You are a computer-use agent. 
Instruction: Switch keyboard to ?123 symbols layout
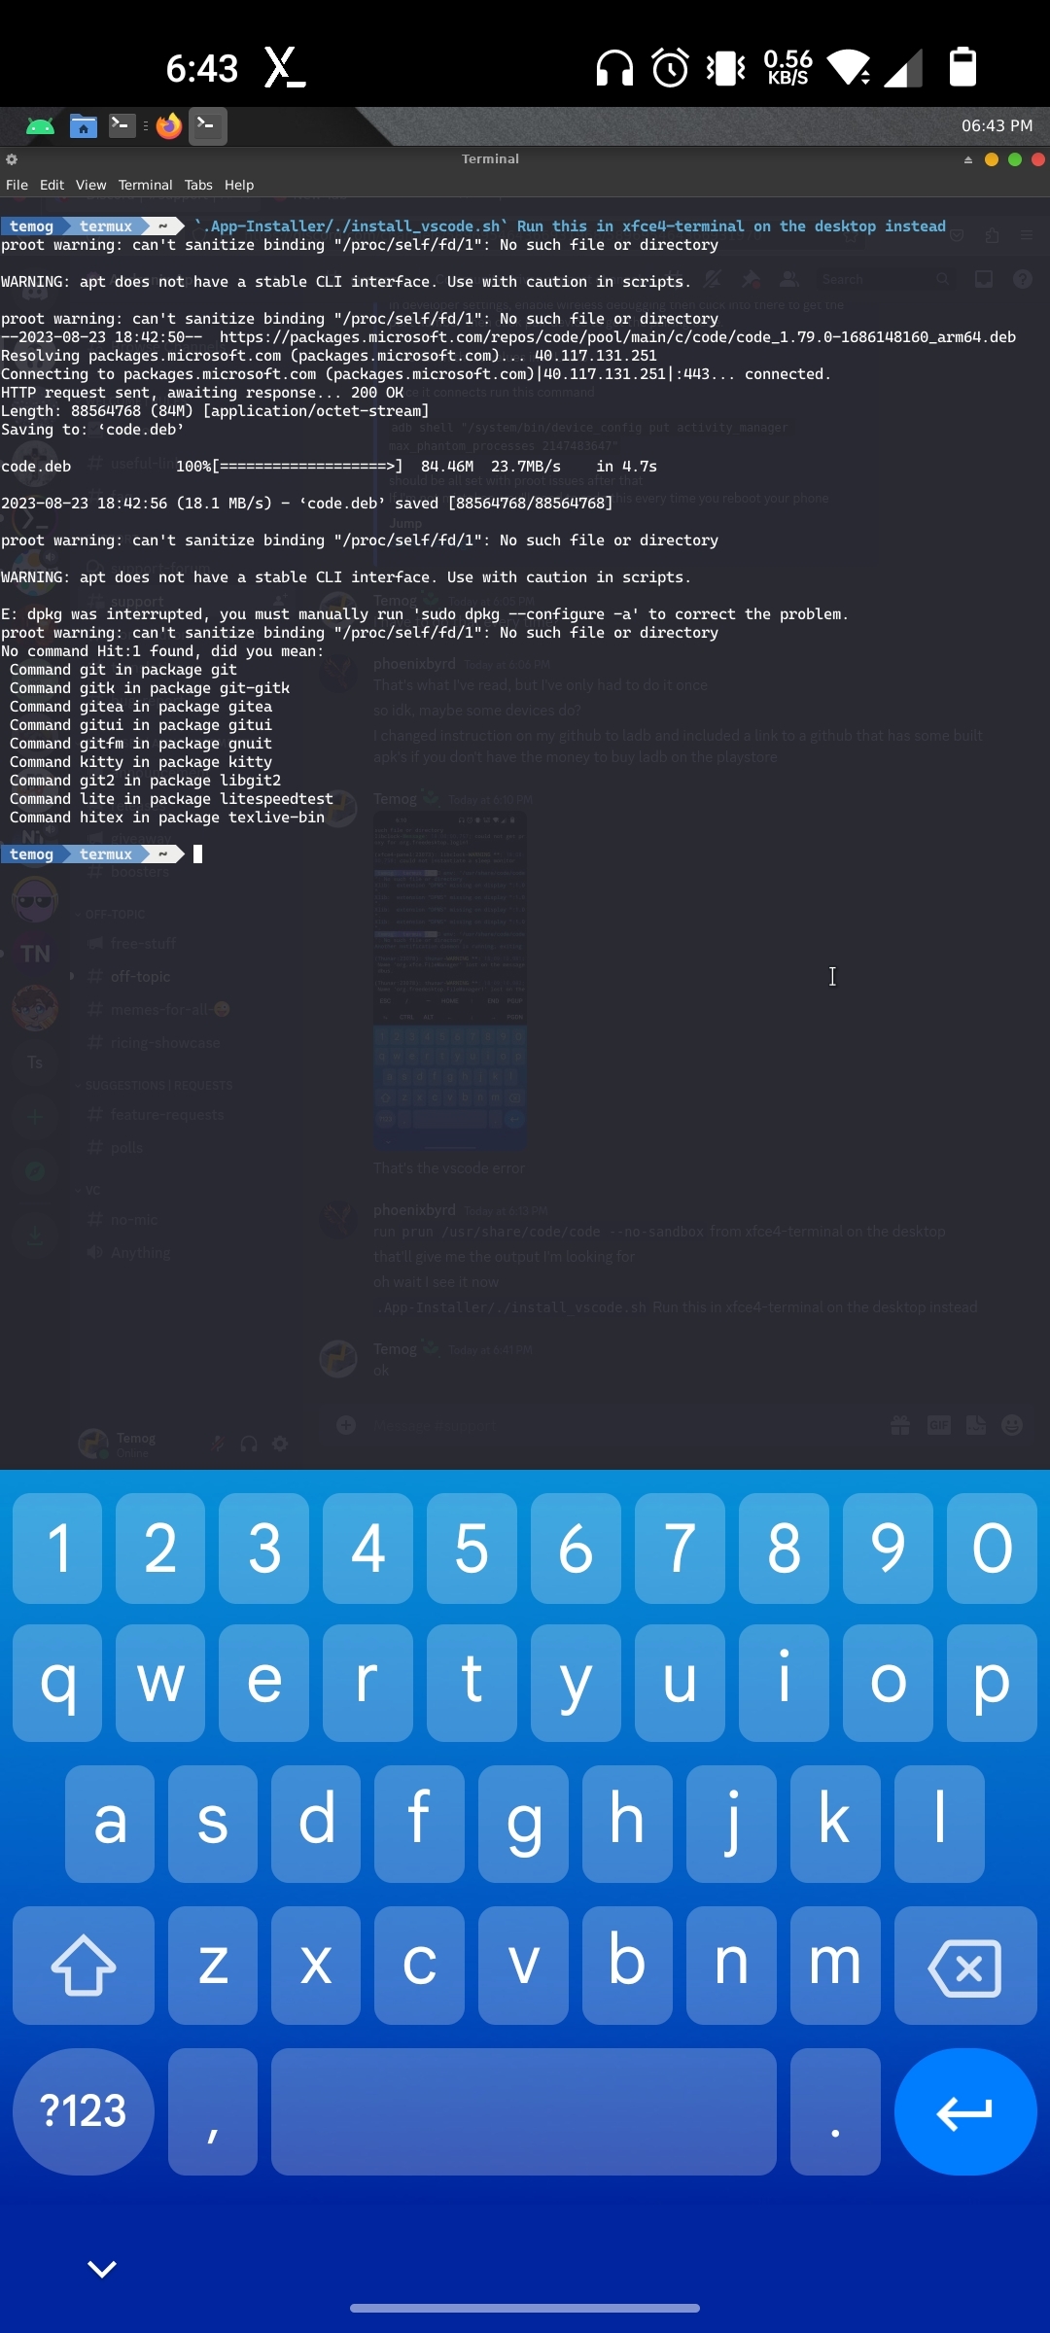(x=84, y=2111)
